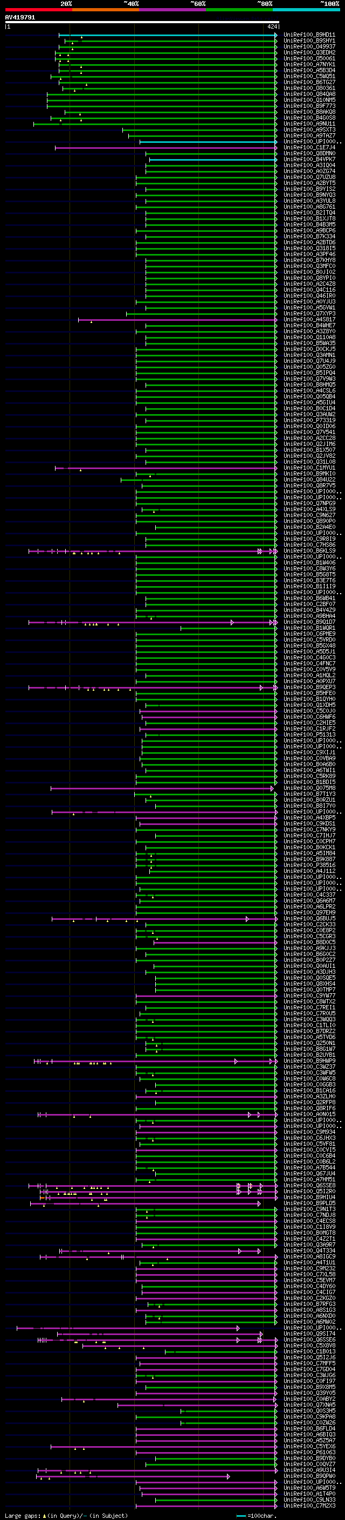Select the UniRef100_B6KLS9 label
The width and height of the screenshot is (345, 1520).
click(309, 551)
